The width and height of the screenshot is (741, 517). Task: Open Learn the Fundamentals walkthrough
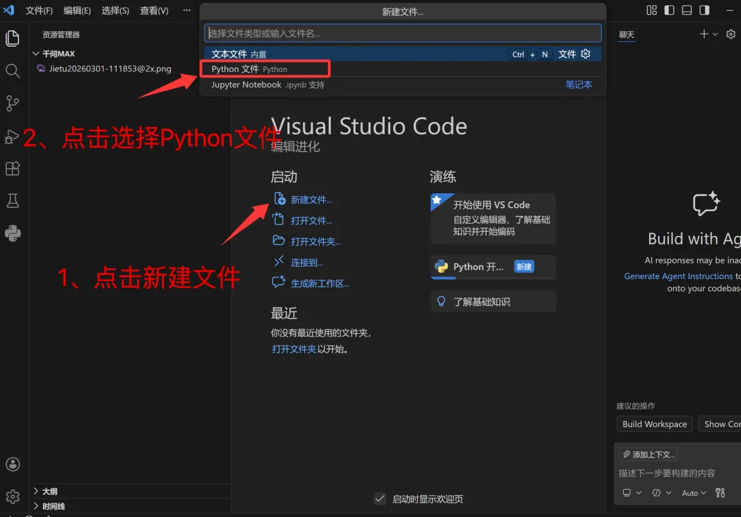tap(493, 301)
